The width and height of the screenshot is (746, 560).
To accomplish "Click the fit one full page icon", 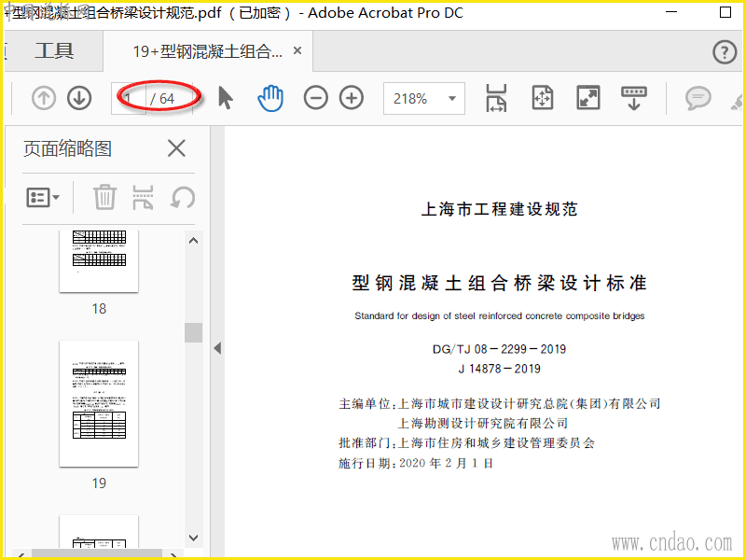I will (x=543, y=98).
